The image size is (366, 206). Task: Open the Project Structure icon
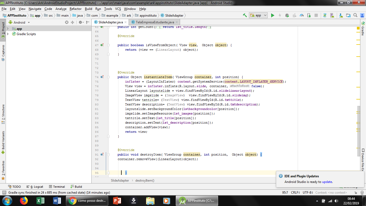348,15
